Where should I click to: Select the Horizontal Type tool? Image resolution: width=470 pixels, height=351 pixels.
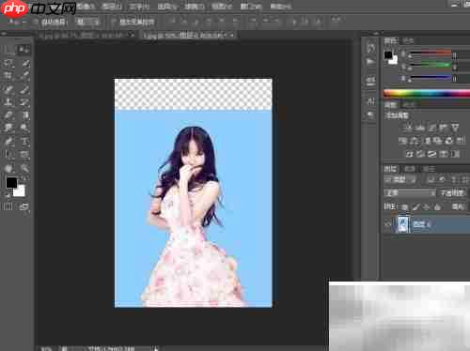point(24,142)
